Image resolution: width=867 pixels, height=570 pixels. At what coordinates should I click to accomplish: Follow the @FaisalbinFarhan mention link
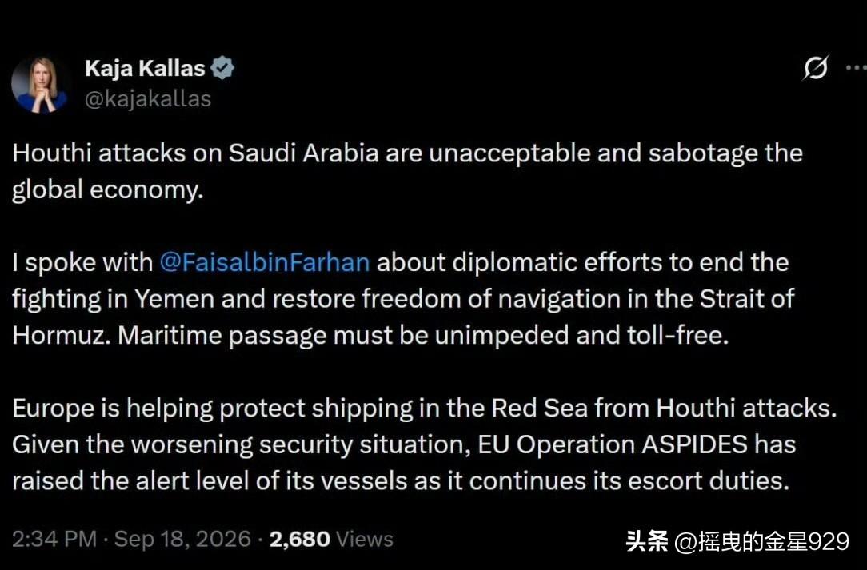click(264, 262)
